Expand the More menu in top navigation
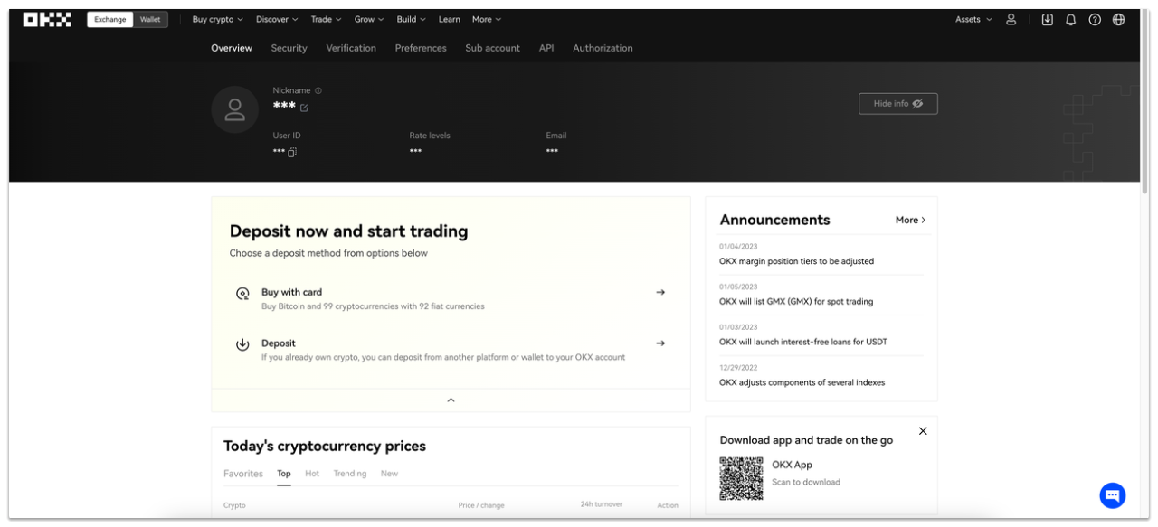 coord(487,20)
